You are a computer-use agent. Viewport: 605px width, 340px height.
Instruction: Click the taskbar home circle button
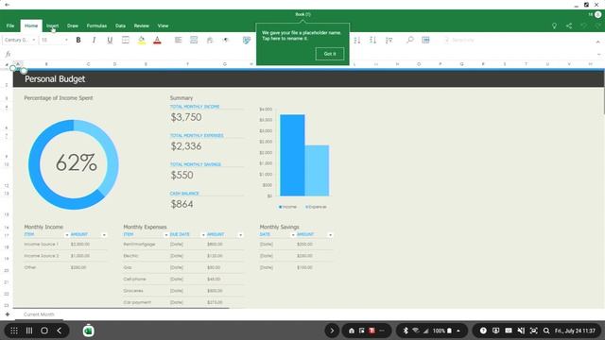[x=44, y=331]
